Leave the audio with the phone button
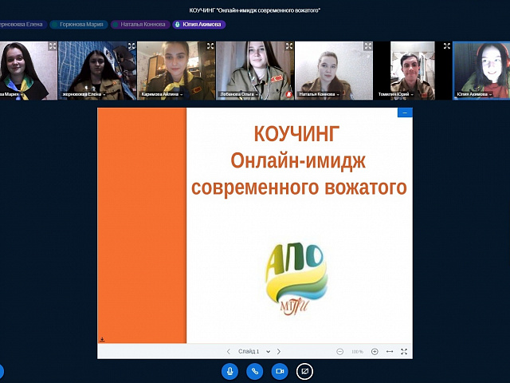Screen dimensions: 510x383 pyautogui.click(x=255, y=371)
